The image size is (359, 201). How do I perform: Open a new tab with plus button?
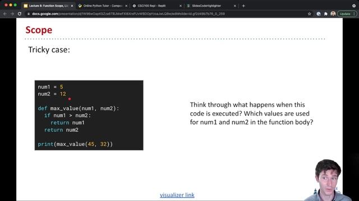(x=243, y=6)
